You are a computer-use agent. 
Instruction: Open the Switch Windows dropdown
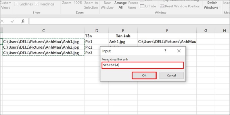212,5
